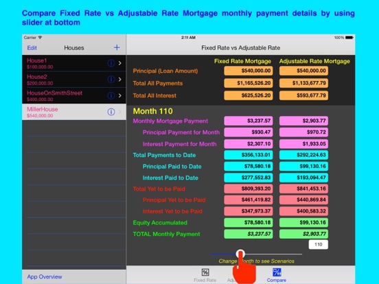Click Principal Paid to Date $78,580.18
This screenshot has width=379, height=284.
click(249, 166)
